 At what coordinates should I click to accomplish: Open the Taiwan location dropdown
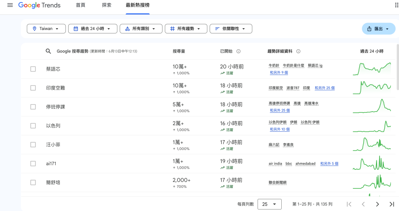(46, 29)
